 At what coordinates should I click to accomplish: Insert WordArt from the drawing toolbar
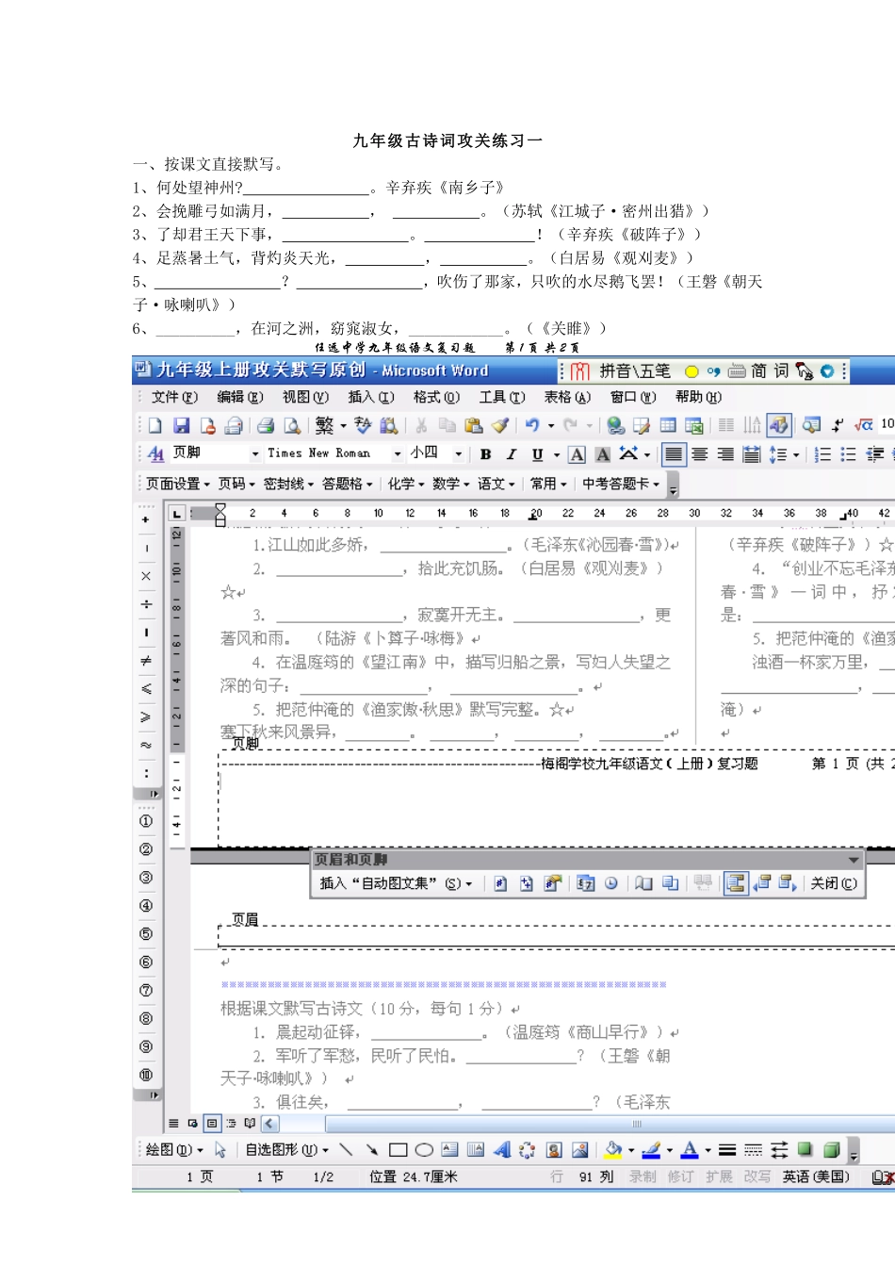[x=502, y=1150]
